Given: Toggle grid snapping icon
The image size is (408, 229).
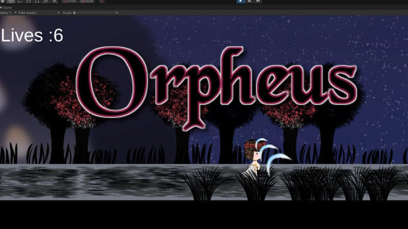Looking at the screenshot, I should tap(102, 2).
